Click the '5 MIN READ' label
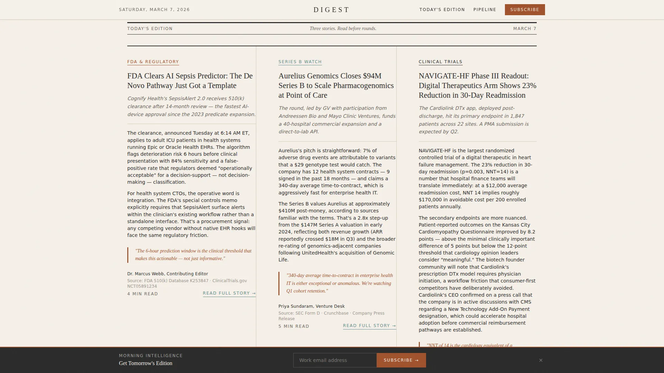Viewport: 664px width, 373px height. (294, 326)
